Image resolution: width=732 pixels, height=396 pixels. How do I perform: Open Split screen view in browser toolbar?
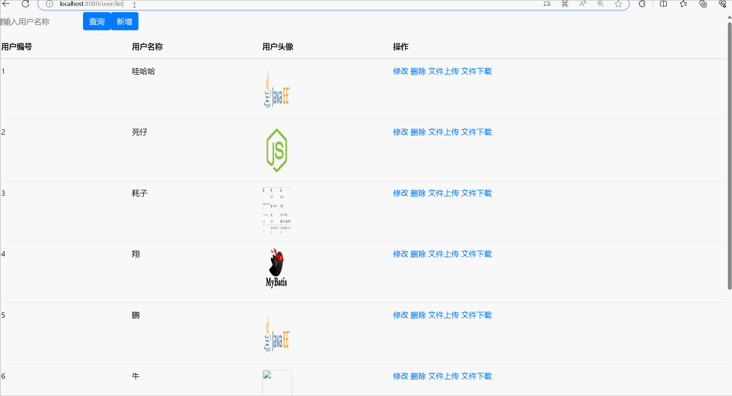click(x=663, y=4)
